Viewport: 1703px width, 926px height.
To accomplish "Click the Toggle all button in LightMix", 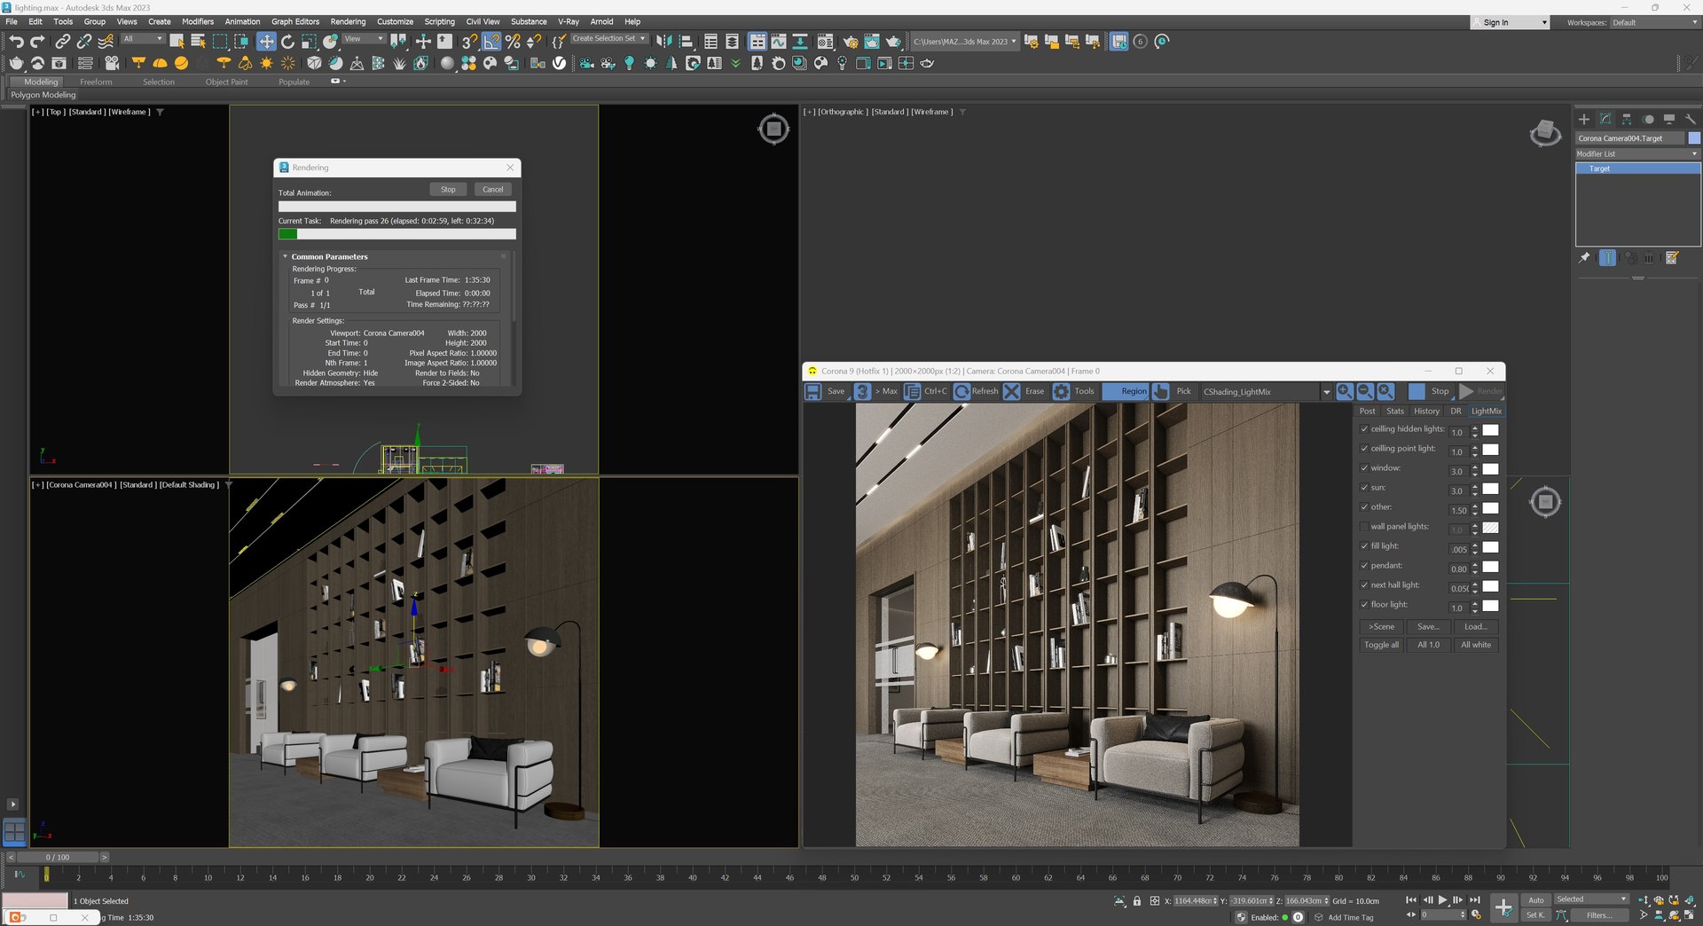I will (x=1381, y=645).
